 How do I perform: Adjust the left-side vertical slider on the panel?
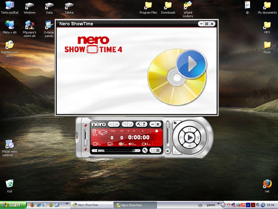click(86, 138)
